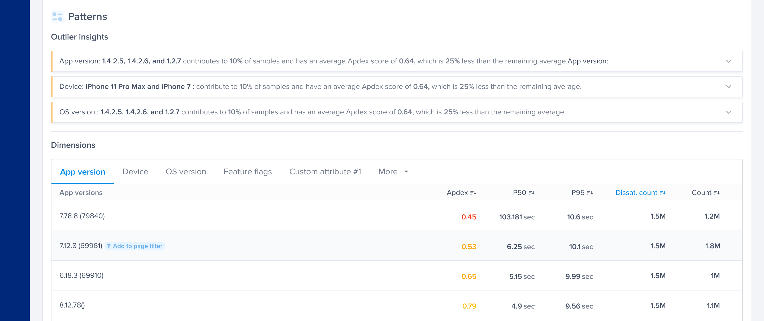Click the Patterns section icon

point(57,17)
